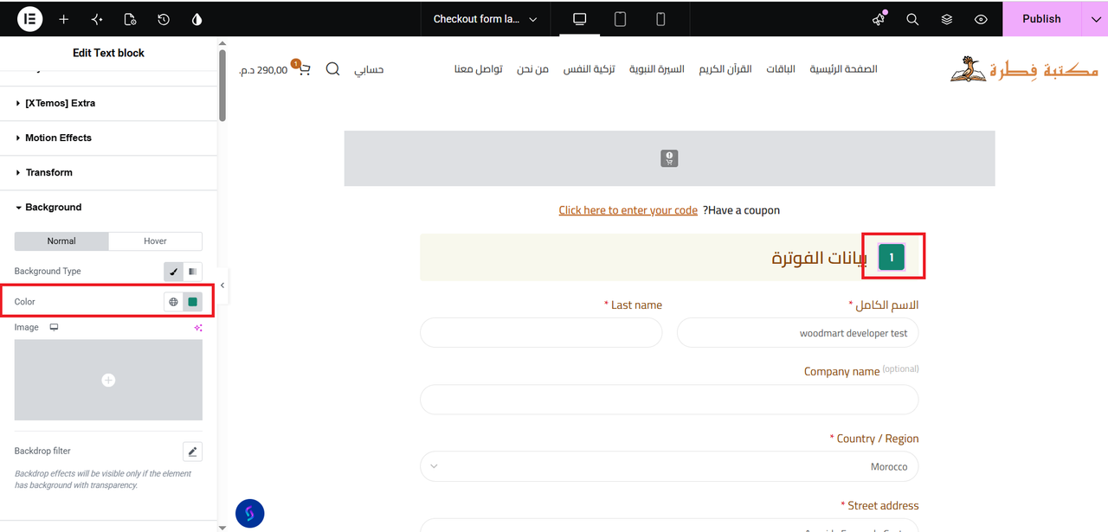Open the الباقات navigation link
The height and width of the screenshot is (532, 1108).
pyautogui.click(x=780, y=69)
